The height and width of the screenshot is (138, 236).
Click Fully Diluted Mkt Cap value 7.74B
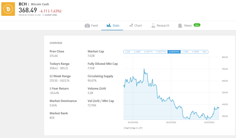[x=91, y=68]
